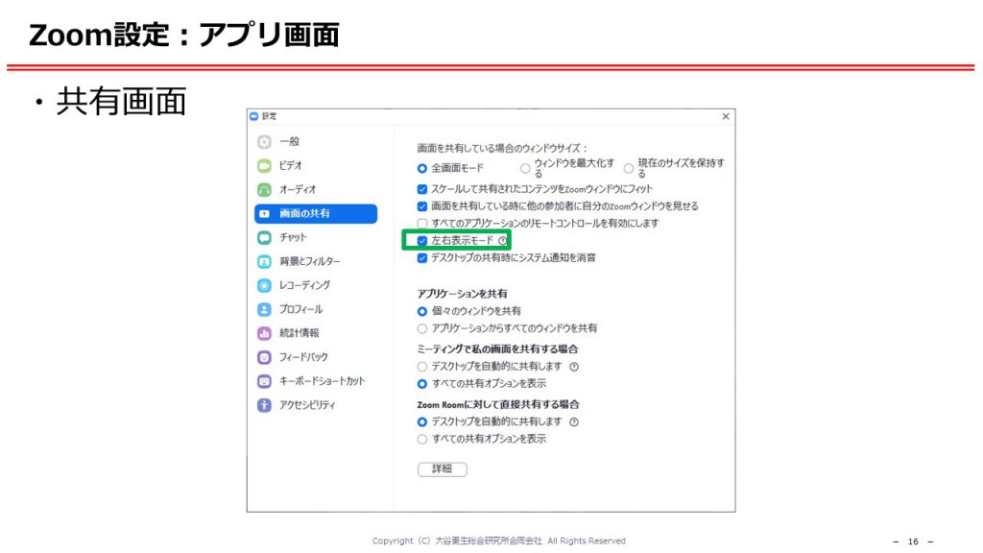Select ウィンドウを最大化する radio button
Image resolution: width=983 pixels, height=553 pixels.
tap(525, 168)
